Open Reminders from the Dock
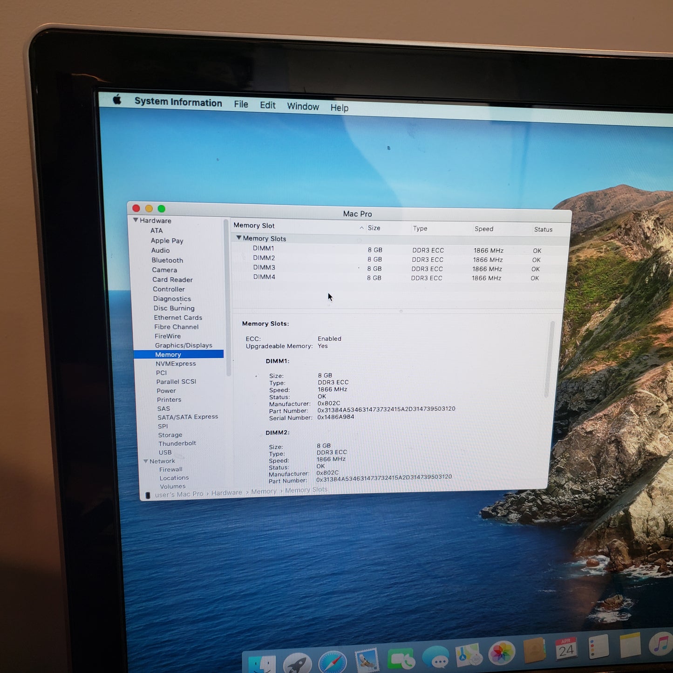 pos(598,646)
